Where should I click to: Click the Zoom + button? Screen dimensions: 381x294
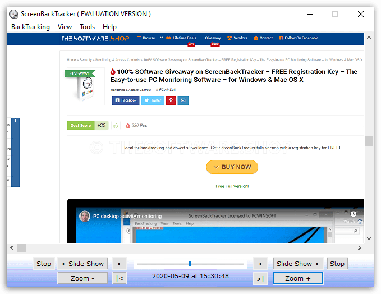coord(297,278)
